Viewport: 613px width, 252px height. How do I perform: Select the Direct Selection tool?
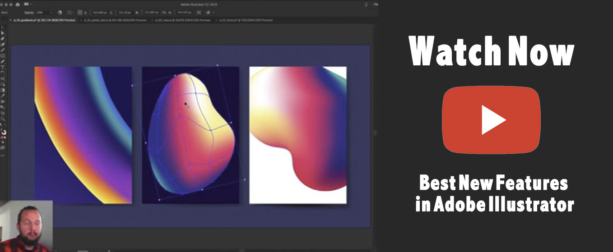tap(3, 33)
